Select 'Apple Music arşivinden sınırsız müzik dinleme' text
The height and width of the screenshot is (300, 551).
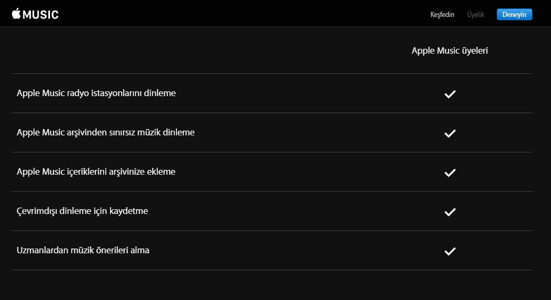(105, 132)
